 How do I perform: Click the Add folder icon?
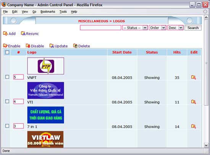(5, 33)
